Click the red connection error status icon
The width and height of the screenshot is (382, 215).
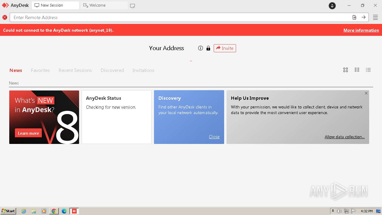(5, 17)
